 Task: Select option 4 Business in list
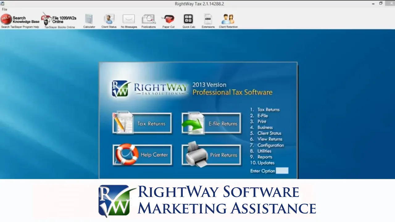pos(261,127)
